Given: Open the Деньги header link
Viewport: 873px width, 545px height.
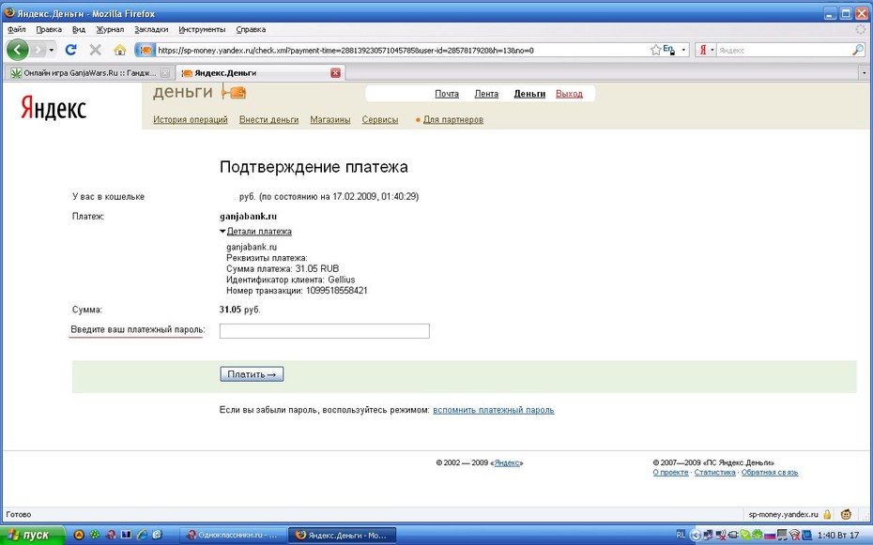Looking at the screenshot, I should [529, 94].
